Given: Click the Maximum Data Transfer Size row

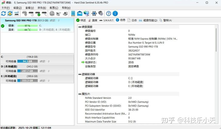Looking at the screenshot, I should [128, 122].
